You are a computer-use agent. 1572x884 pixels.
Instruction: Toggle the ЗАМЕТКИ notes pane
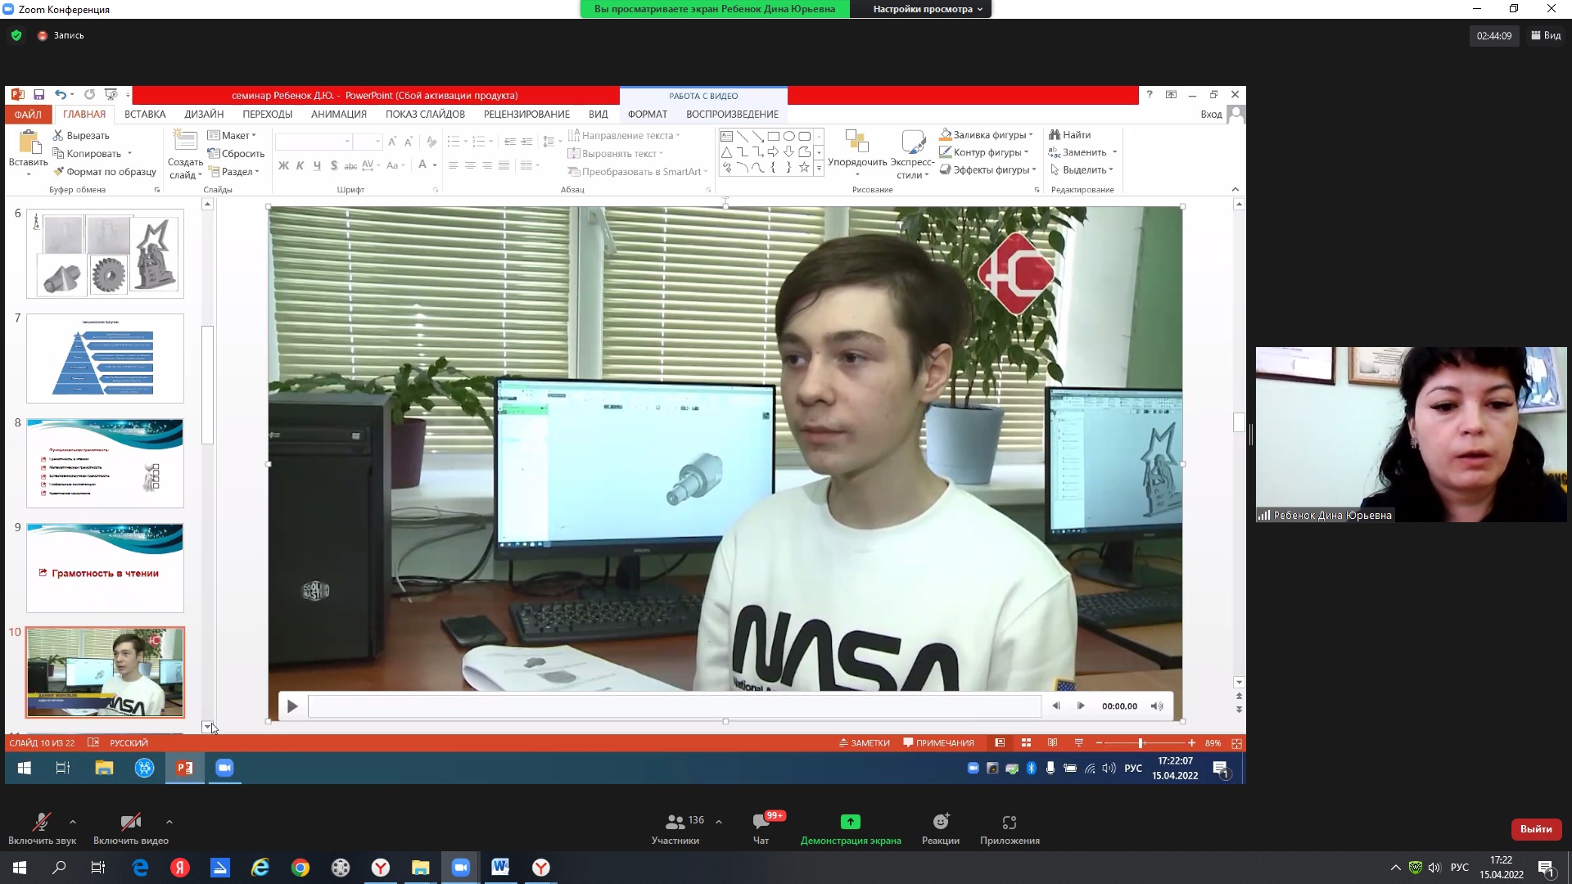point(864,743)
